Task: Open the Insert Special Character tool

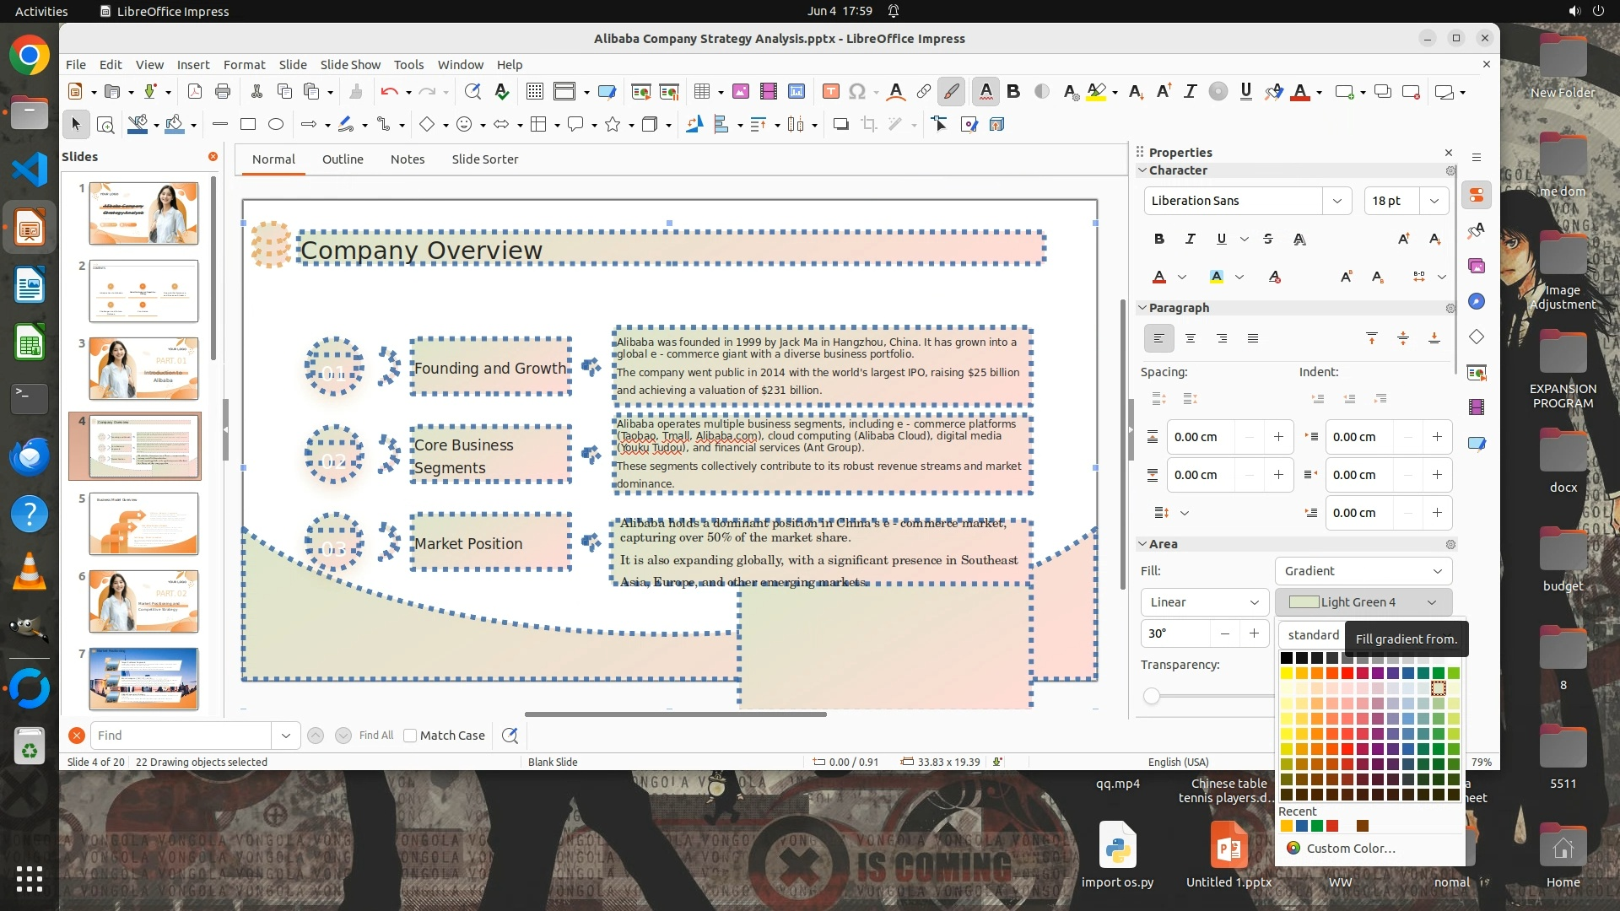Action: pyautogui.click(x=857, y=92)
